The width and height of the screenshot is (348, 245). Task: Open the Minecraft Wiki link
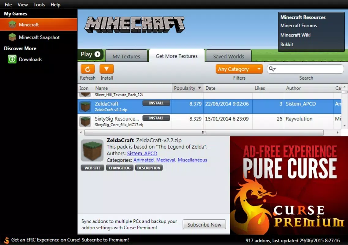click(x=295, y=35)
